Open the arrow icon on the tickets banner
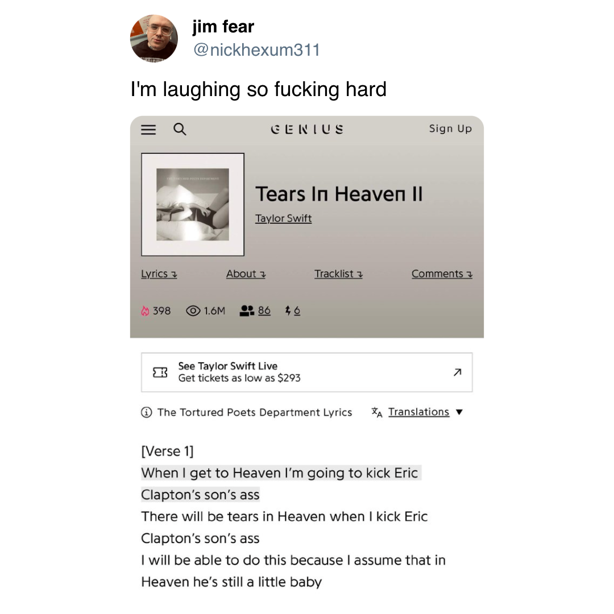 pyautogui.click(x=457, y=372)
